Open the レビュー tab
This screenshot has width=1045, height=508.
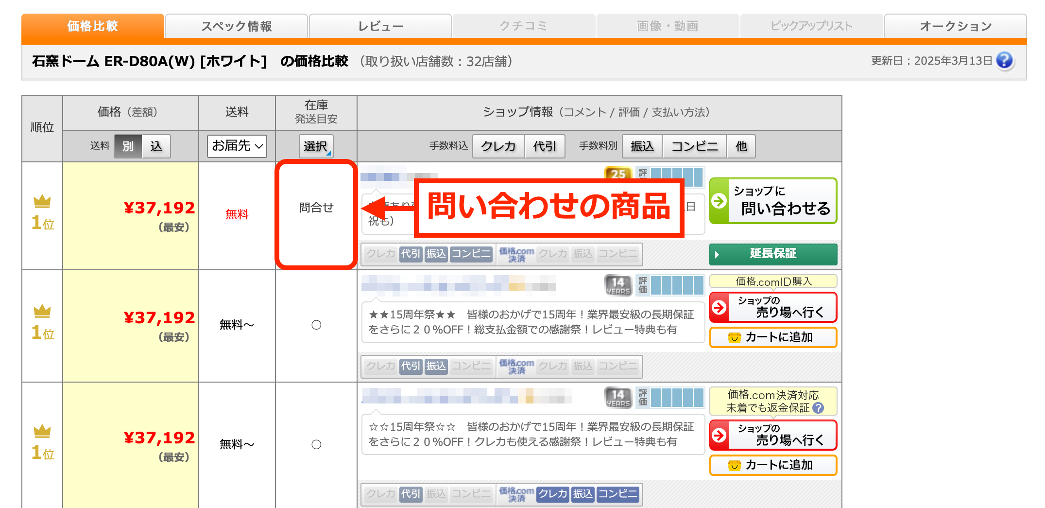(380, 26)
